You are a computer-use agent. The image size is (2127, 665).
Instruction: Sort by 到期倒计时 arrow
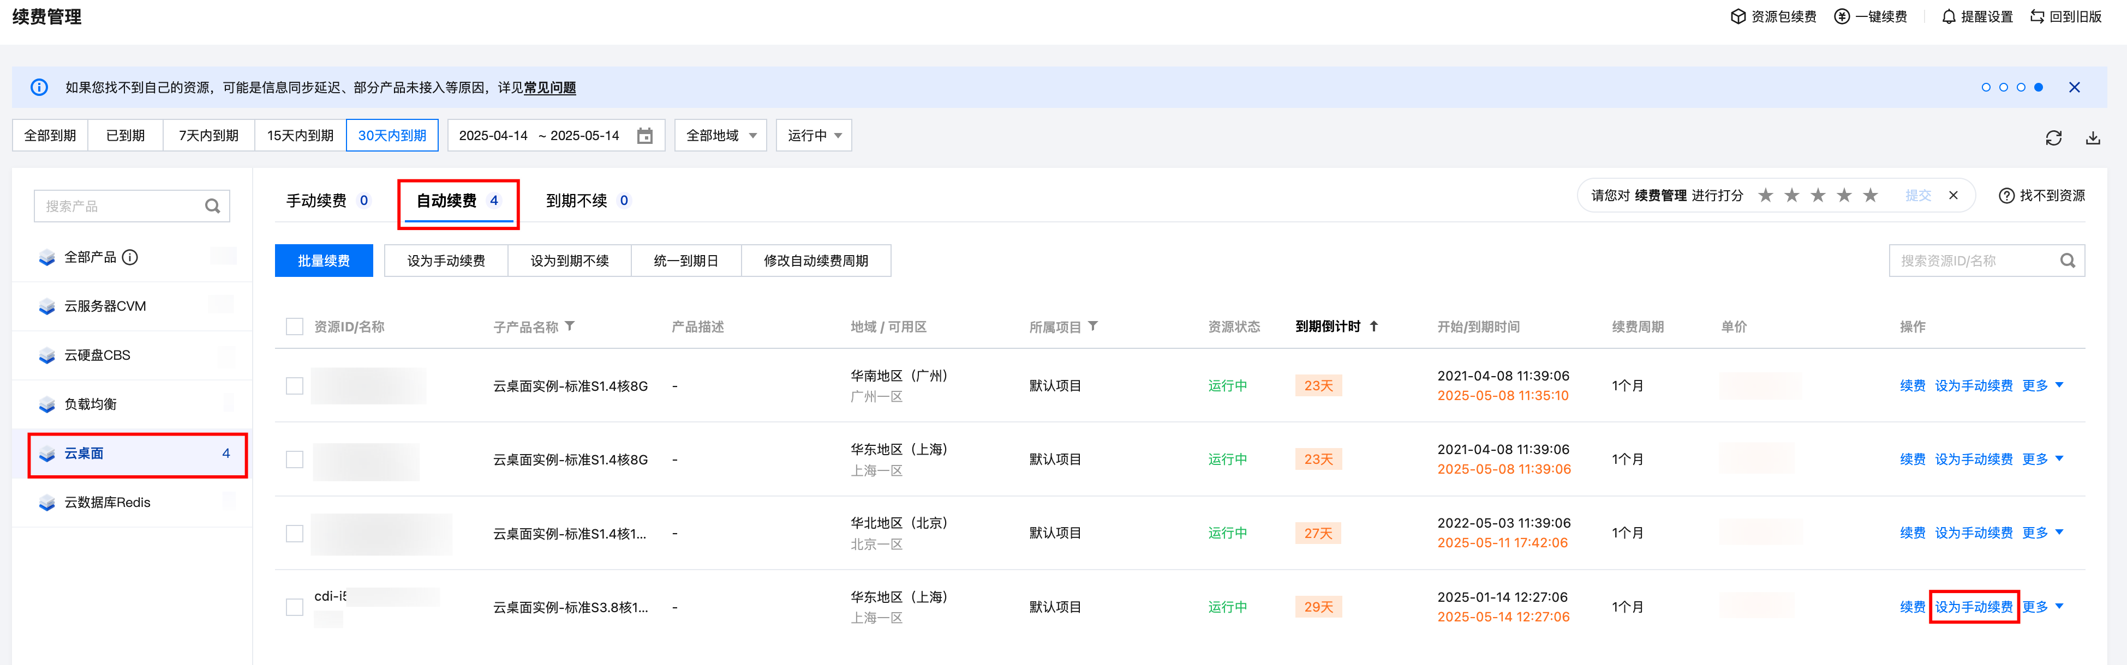point(1374,327)
